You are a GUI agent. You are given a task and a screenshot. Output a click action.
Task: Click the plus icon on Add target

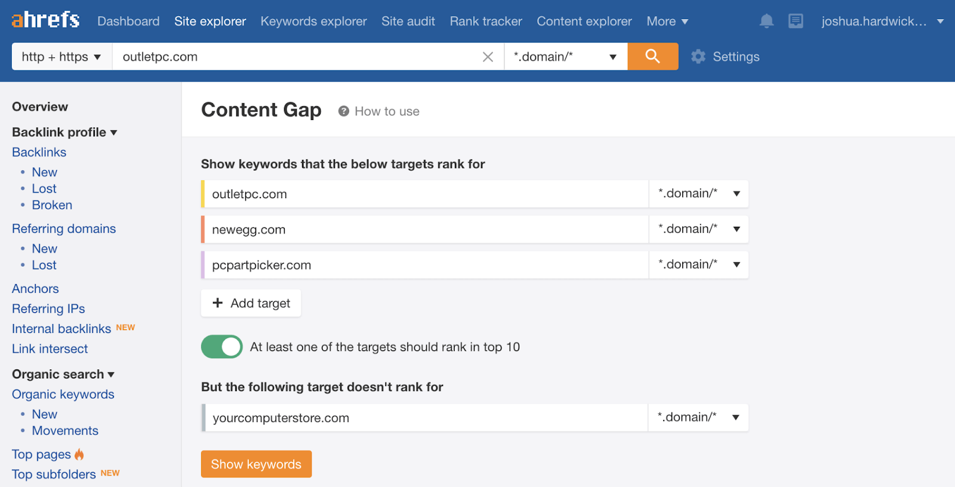(x=218, y=303)
